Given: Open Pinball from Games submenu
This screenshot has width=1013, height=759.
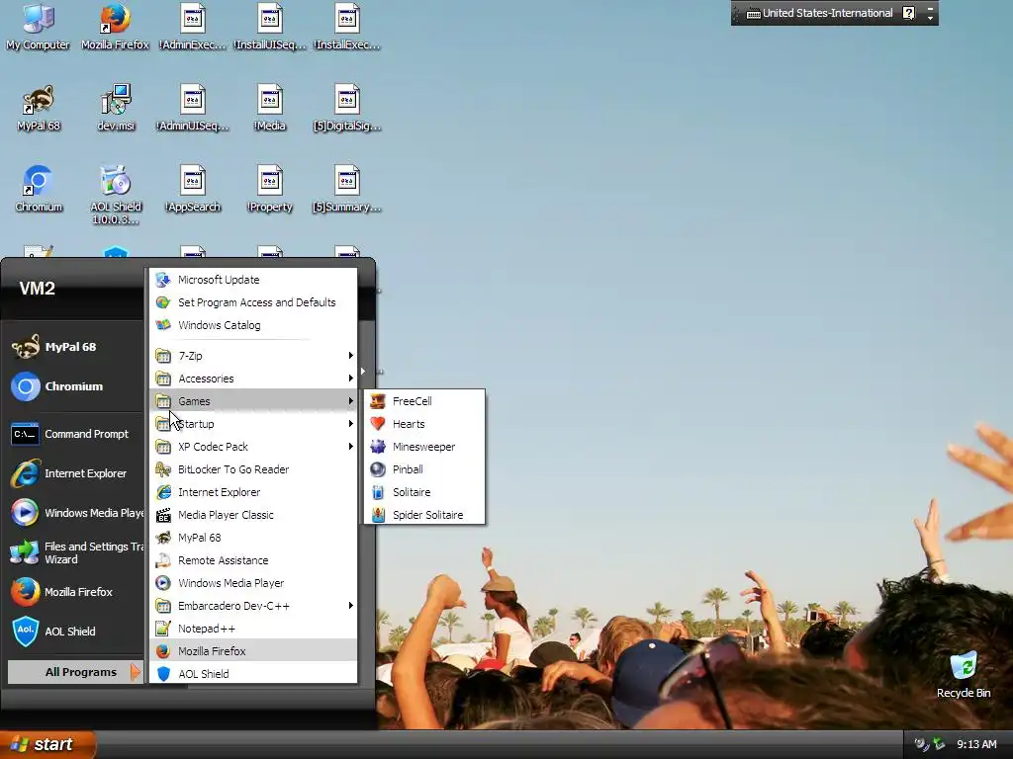Looking at the screenshot, I should coord(424,469).
